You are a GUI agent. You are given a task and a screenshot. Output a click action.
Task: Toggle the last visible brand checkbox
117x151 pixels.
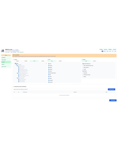[x=49, y=82]
